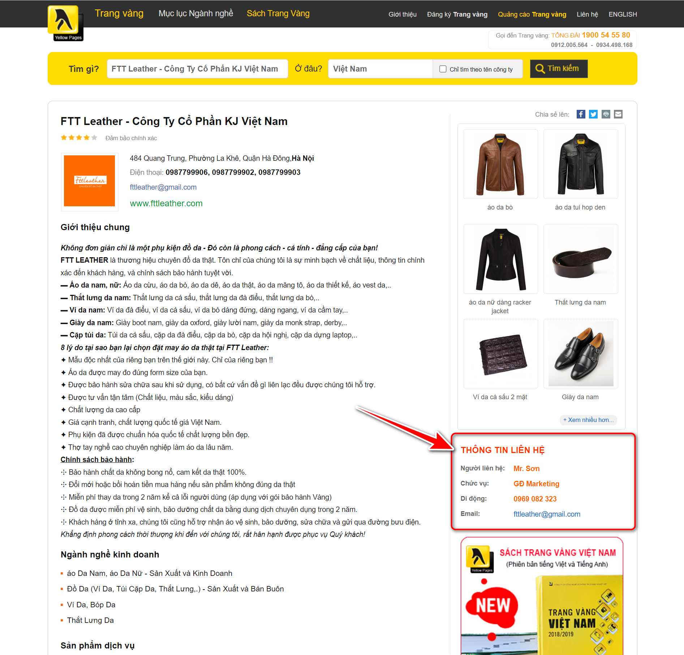Expand products via 'Xem nhiều hơn' link

(588, 420)
